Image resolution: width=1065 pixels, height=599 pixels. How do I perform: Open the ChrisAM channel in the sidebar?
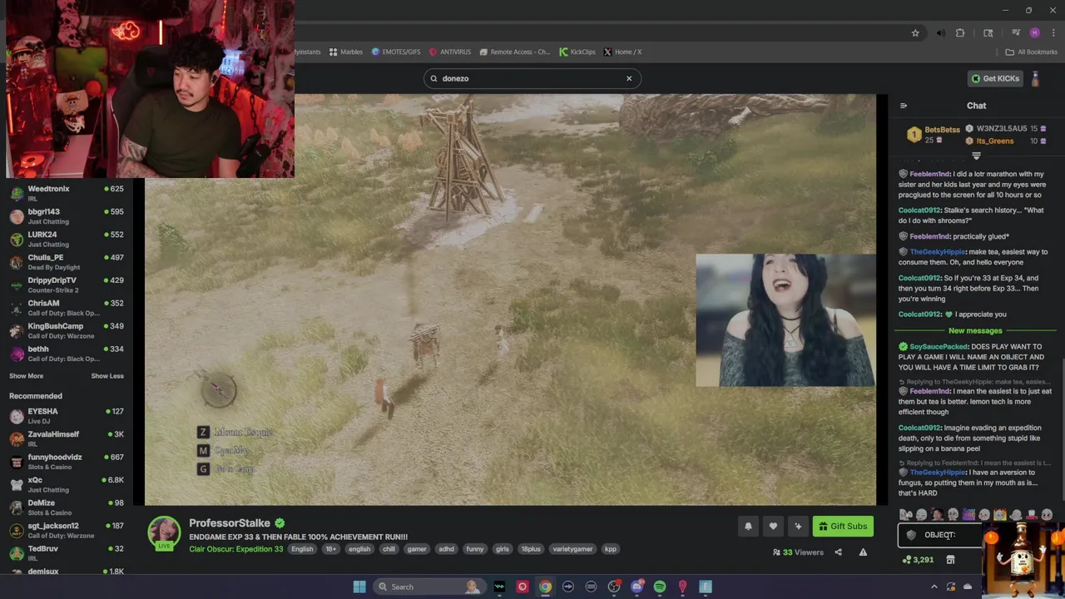pos(66,307)
